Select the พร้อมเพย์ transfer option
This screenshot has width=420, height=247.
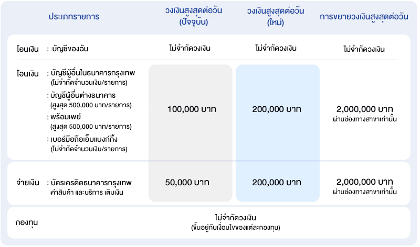pyautogui.click(x=66, y=117)
